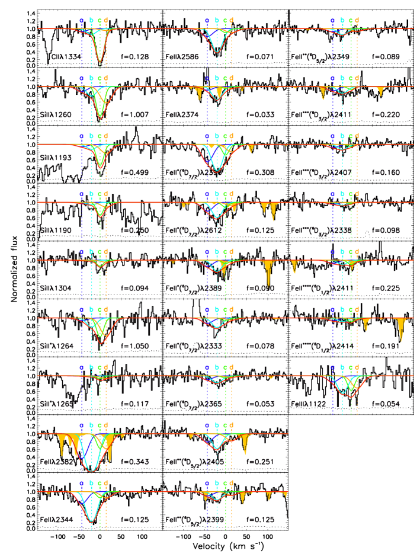Click the FeII* λ2333 label
This screenshot has width=420, height=560.
[x=194, y=345]
